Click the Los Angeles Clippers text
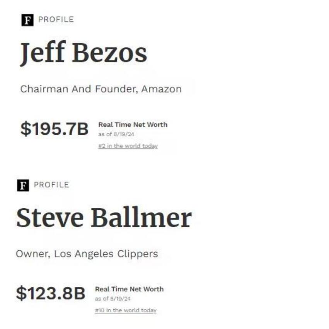The width and height of the screenshot is (329, 329). 106,254
